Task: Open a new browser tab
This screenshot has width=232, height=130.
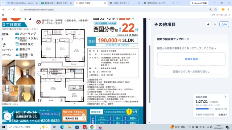Action: [179, 3]
